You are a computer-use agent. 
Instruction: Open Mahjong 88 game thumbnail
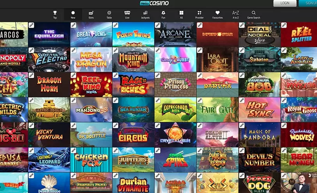(91, 109)
